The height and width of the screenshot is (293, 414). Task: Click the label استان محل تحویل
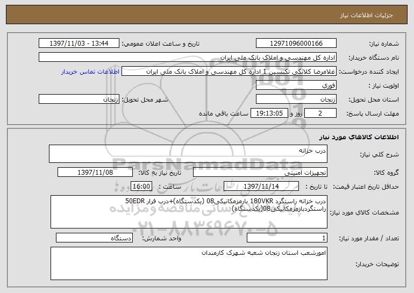(374, 100)
